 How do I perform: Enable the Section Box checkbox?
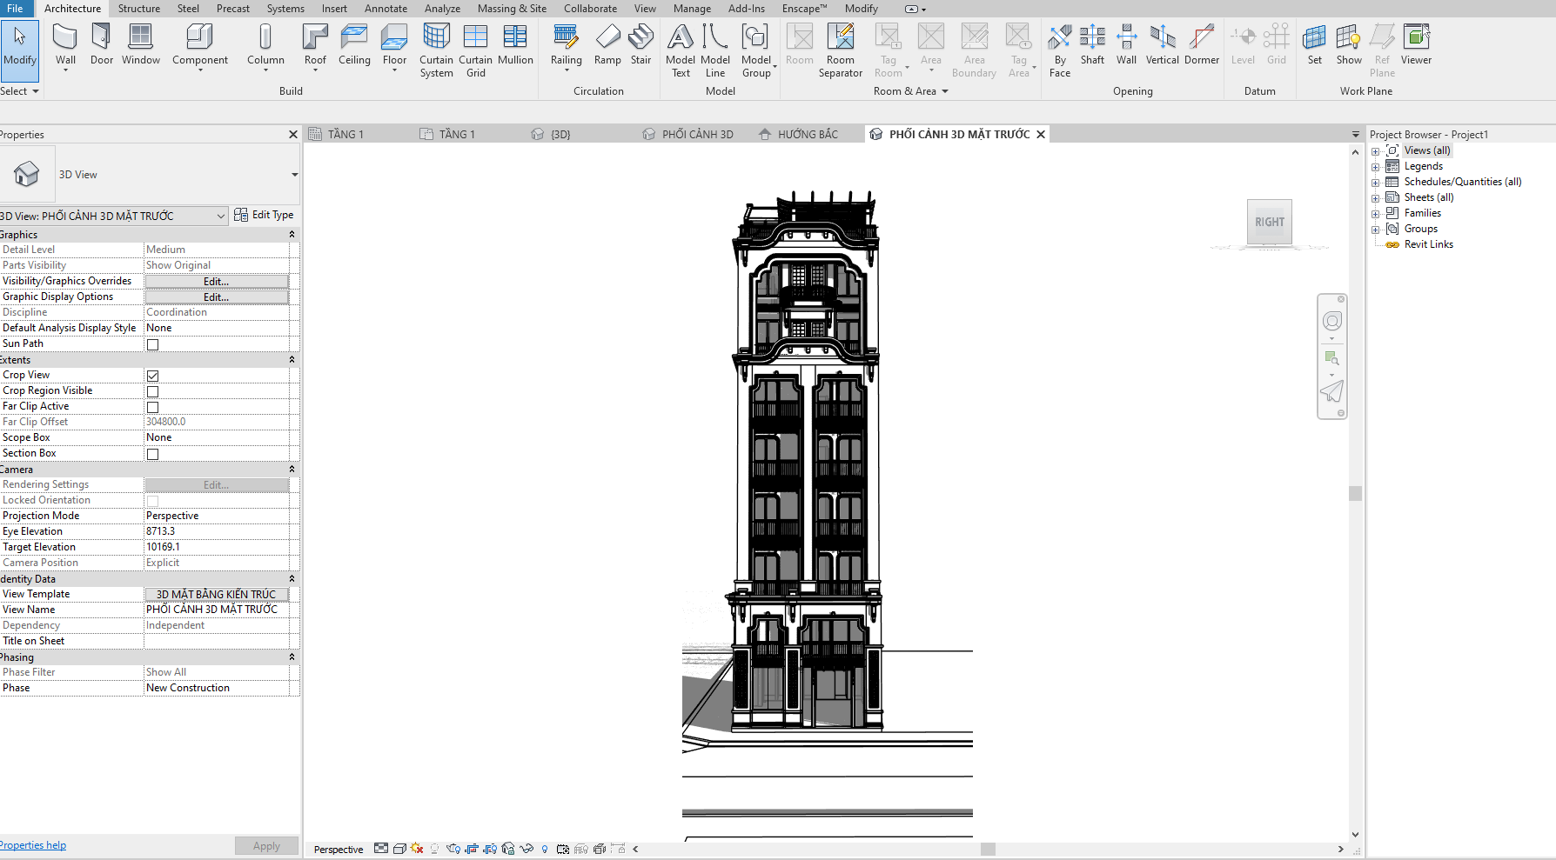click(153, 454)
